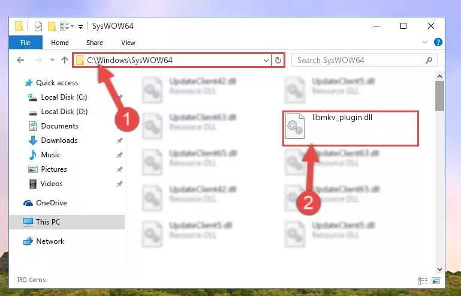Image resolution: width=461 pixels, height=296 pixels.
Task: Click the vertical scrollbar thumb
Action: (x=439, y=96)
